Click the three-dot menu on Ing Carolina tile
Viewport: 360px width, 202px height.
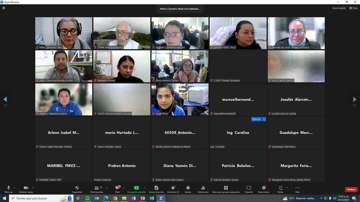[x=264, y=119]
